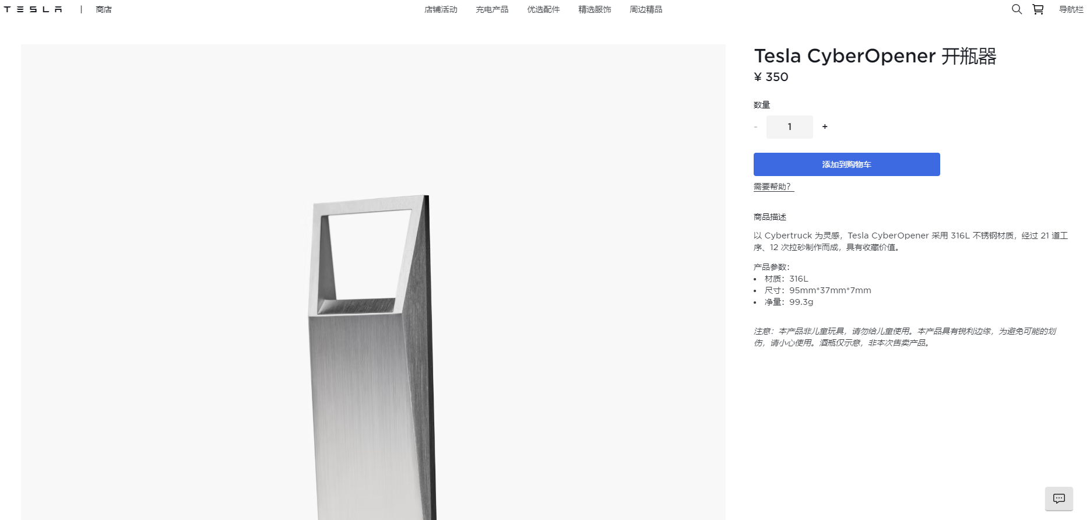This screenshot has height=520, width=1090.
Task: Click the quantity input field
Action: pyautogui.click(x=789, y=127)
